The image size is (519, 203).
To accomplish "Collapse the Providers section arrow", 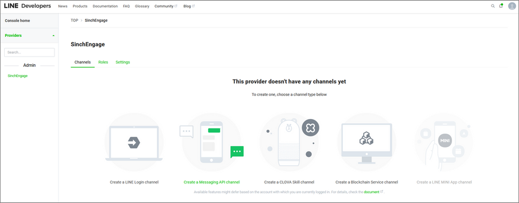I will 54,36.
